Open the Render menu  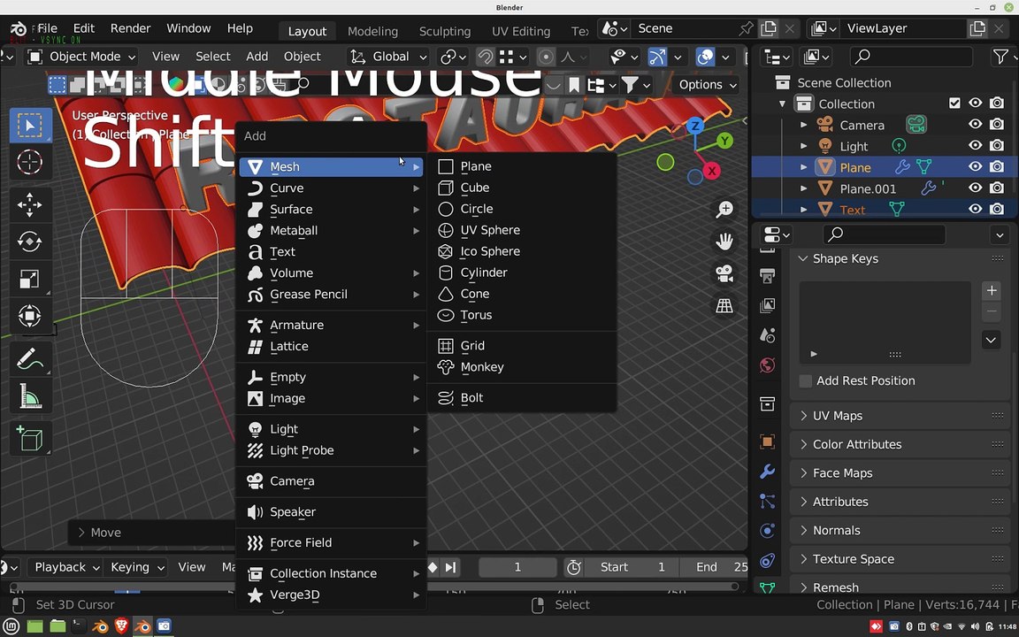(x=130, y=28)
